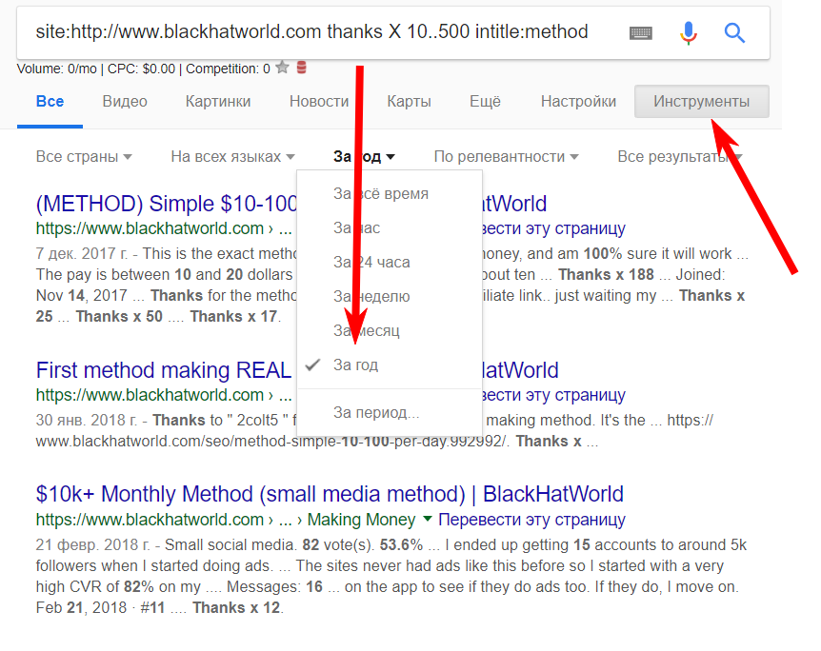Open (METHOD) Simple $10-100 result title
The height and width of the screenshot is (651, 821).
click(166, 204)
